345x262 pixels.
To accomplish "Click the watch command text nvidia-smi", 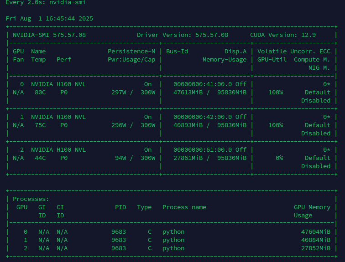I will [x=68, y=2].
